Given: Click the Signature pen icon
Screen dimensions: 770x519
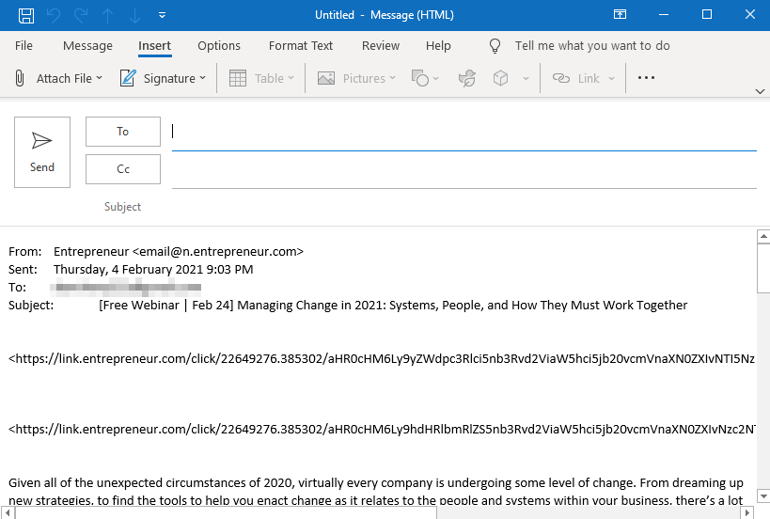Looking at the screenshot, I should pos(128,78).
